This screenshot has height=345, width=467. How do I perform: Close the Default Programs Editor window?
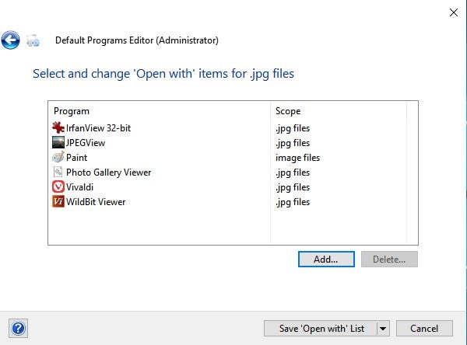click(x=454, y=12)
